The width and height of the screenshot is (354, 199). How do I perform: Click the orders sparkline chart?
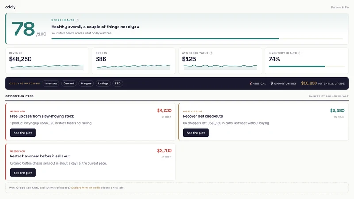pyautogui.click(x=134, y=67)
